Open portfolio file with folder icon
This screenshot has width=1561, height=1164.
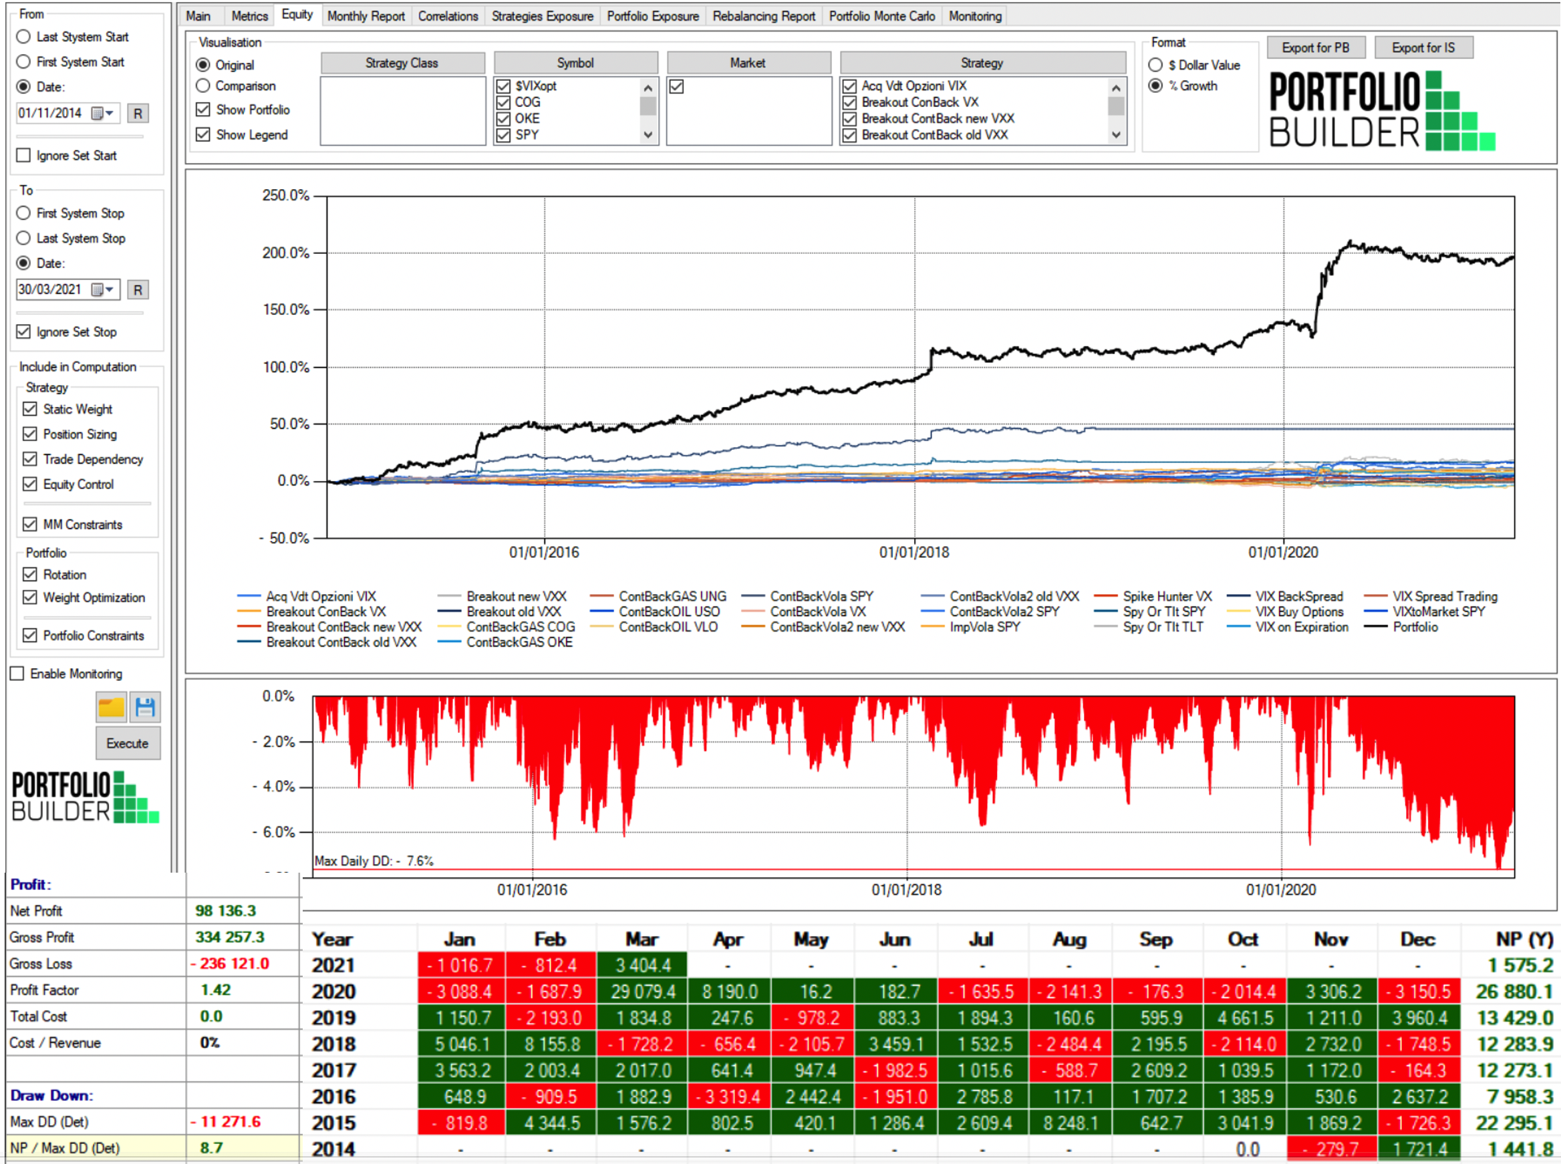pos(112,707)
